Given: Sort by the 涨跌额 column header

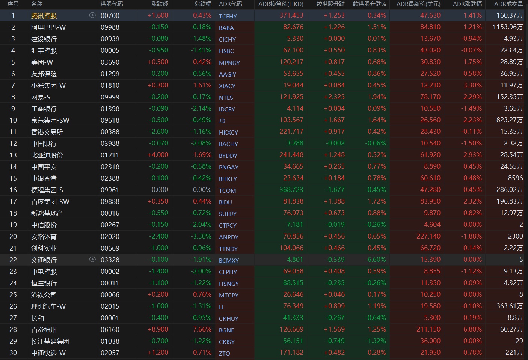Looking at the screenshot, I should pyautogui.click(x=160, y=4).
